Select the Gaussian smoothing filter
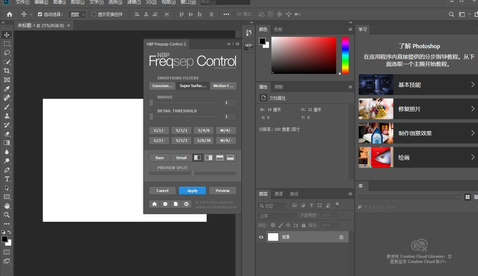This screenshot has height=276, width=478. point(162,86)
